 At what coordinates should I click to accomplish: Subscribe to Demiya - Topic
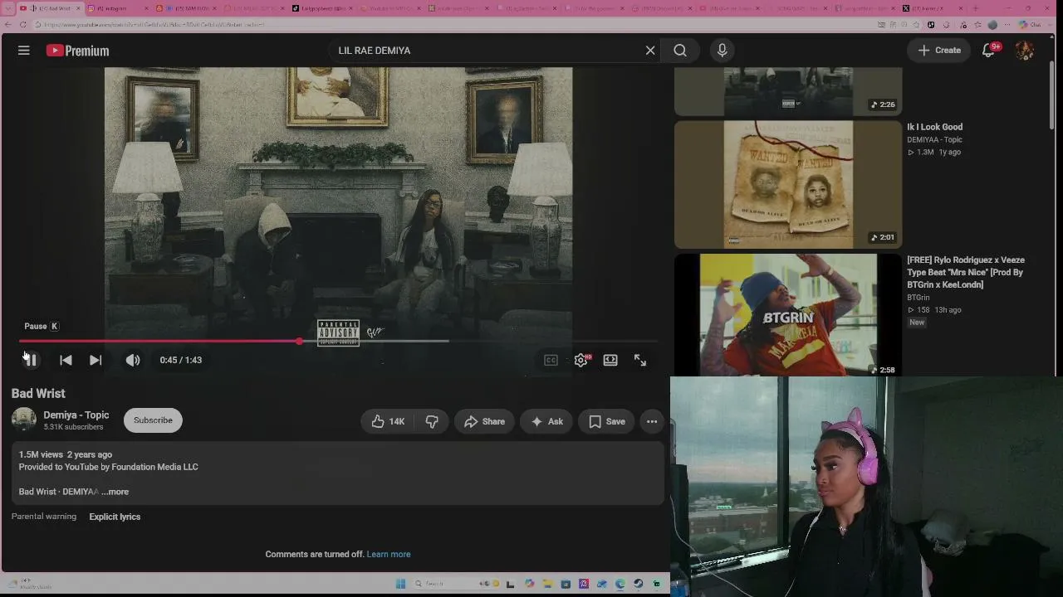click(153, 420)
